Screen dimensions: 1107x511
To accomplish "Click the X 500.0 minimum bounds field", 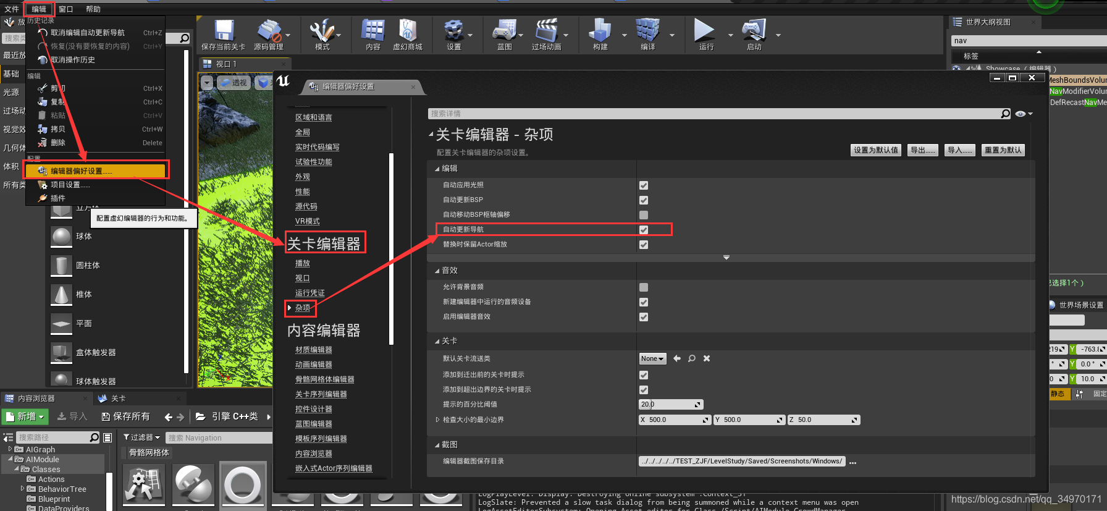I will pos(675,420).
